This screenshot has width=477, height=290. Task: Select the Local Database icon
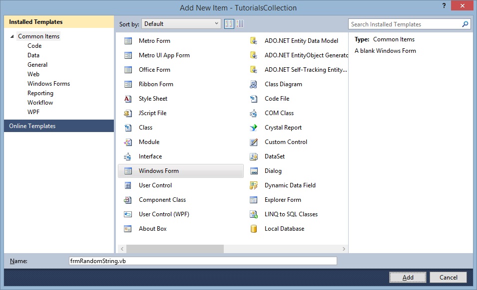254,229
